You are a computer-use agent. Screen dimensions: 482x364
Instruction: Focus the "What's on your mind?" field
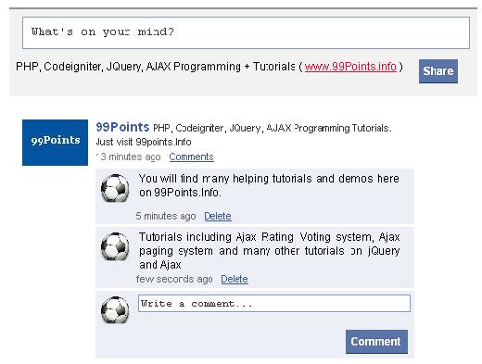pos(246,32)
